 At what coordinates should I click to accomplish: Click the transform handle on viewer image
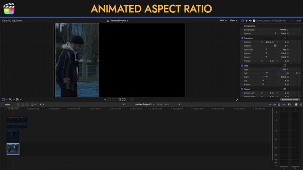pos(80,60)
